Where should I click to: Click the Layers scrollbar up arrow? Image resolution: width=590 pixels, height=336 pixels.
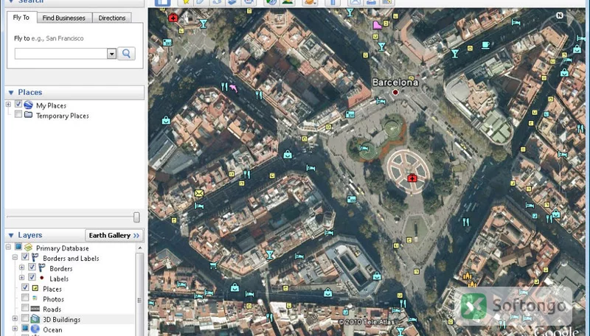pyautogui.click(x=139, y=248)
